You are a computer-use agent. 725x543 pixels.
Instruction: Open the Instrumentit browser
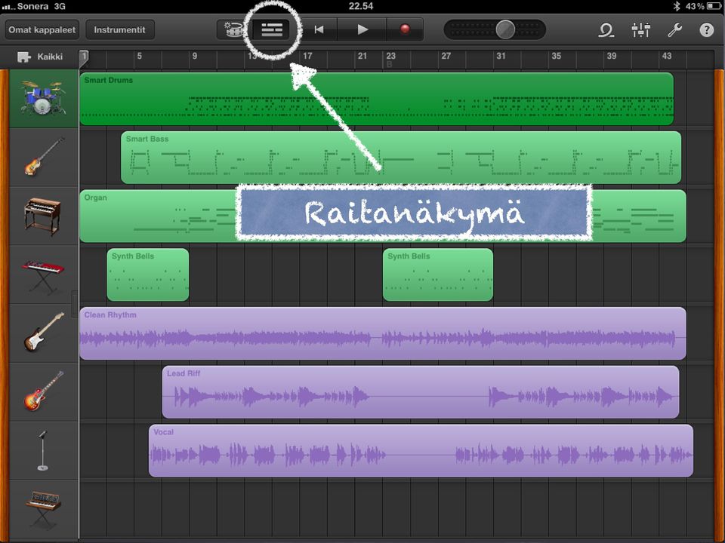point(120,30)
